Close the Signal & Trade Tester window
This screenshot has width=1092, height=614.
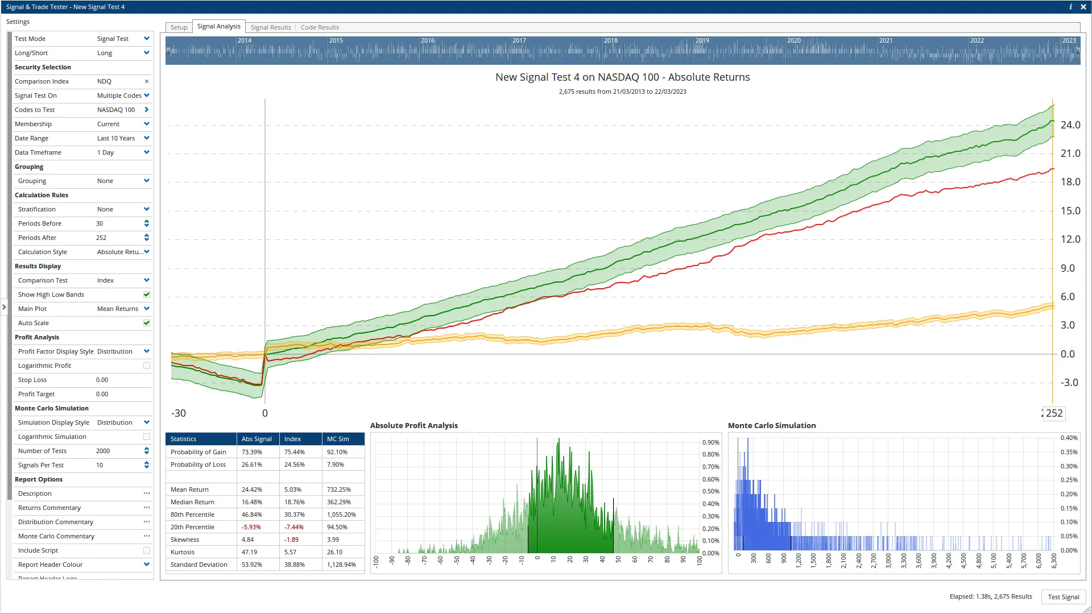(x=1083, y=7)
